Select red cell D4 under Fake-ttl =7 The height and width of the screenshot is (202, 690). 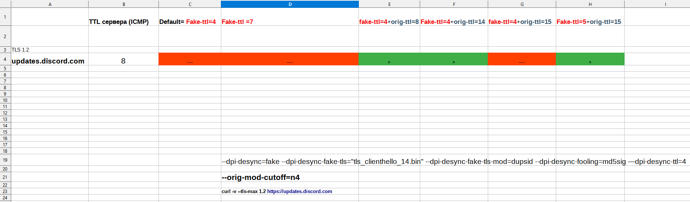(x=290, y=59)
